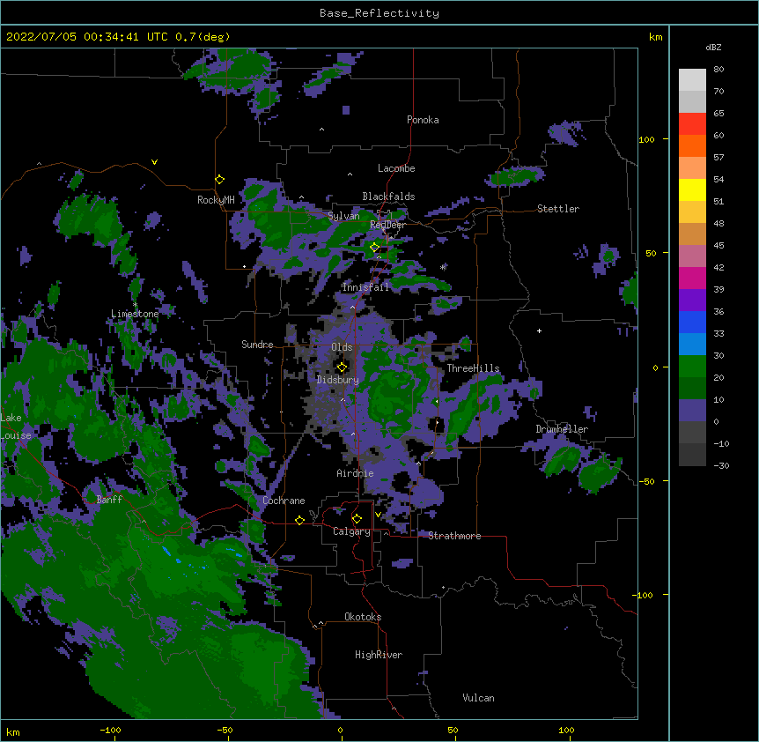Click the Didsbury city label
This screenshot has height=742, width=759.
338,380
